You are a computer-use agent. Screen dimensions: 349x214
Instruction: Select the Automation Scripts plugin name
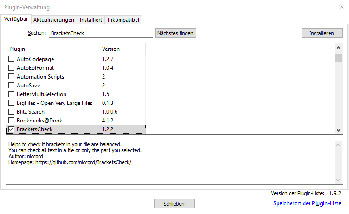[40, 77]
